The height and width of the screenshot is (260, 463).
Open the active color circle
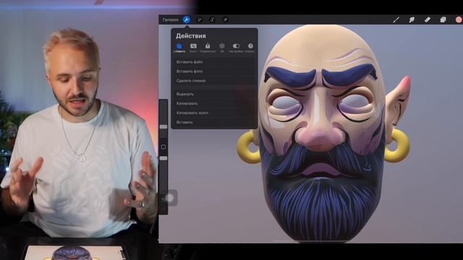459,19
